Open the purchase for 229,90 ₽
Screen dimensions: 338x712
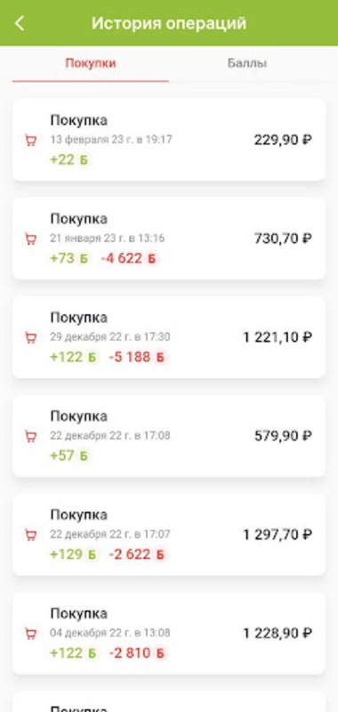169,140
